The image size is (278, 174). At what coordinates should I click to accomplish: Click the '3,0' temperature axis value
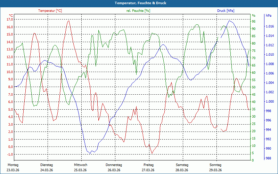tap(10, 124)
